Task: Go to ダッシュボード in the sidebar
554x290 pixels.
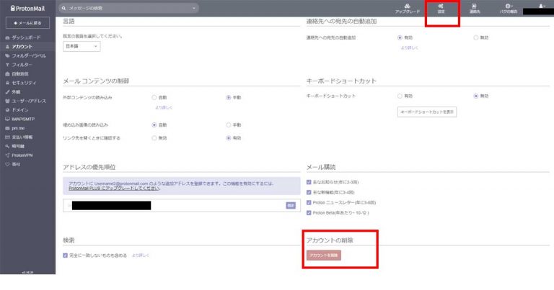Action: [x=27, y=37]
